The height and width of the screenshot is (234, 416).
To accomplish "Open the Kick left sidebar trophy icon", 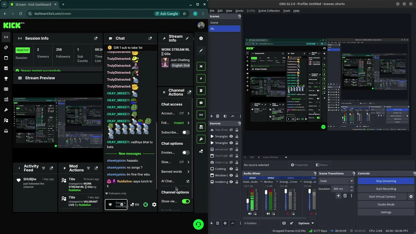I will tap(6, 79).
